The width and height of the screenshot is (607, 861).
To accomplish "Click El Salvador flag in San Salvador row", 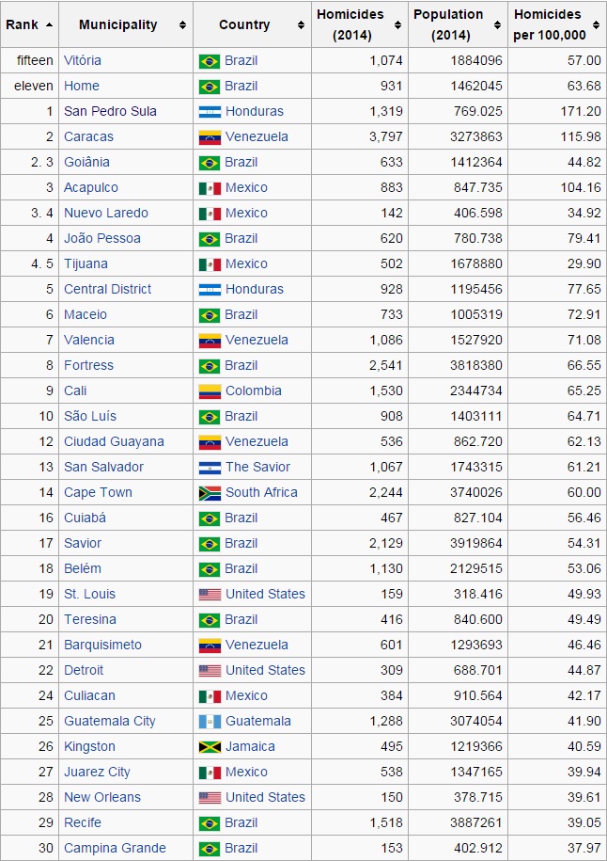I will pos(210,468).
